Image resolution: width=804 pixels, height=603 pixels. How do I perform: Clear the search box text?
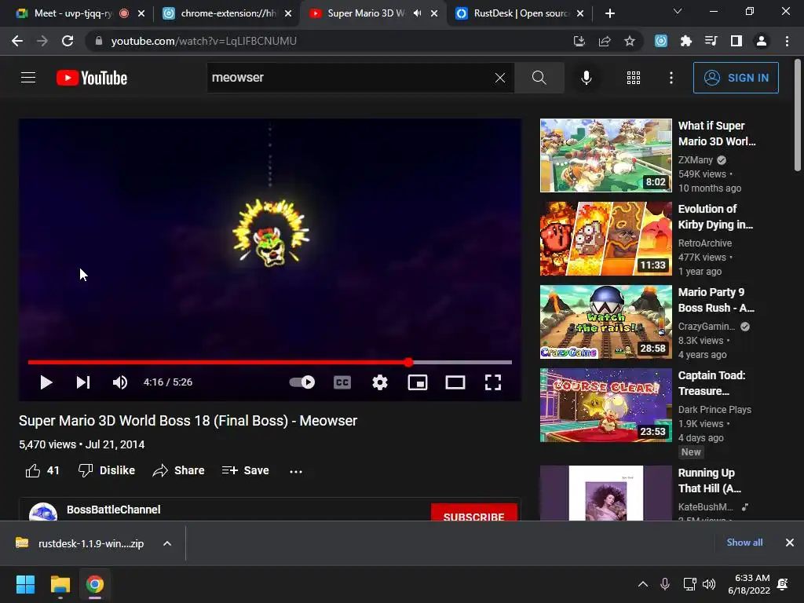(x=500, y=78)
